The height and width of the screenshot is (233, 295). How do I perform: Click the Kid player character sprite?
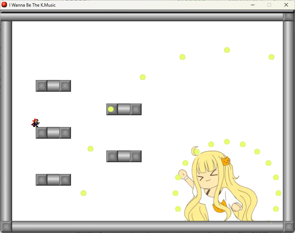coord(35,123)
